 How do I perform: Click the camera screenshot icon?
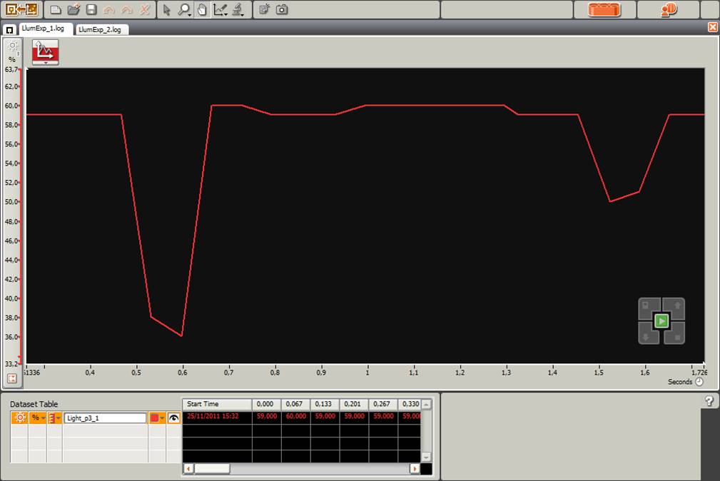(x=283, y=10)
